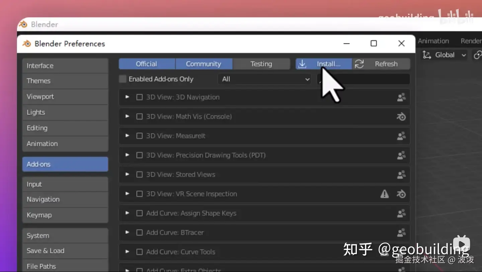Switch to Animation workspace tab in Blender
482x272 pixels.
[433, 41]
